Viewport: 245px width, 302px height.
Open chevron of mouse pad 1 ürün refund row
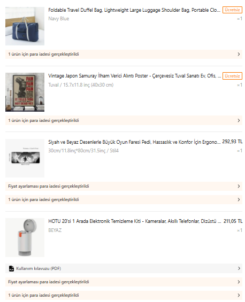coord(239,199)
